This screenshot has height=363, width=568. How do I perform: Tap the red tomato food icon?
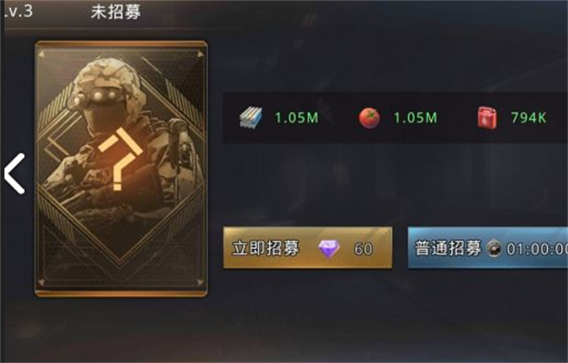click(x=369, y=119)
